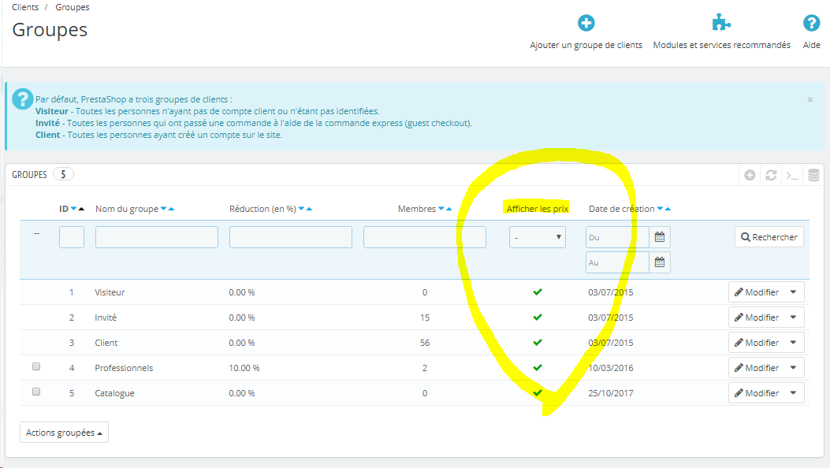Viewport: 830px width, 468px height.
Task: Sort Nom du groupe ascending arrow
Action: coord(171,209)
